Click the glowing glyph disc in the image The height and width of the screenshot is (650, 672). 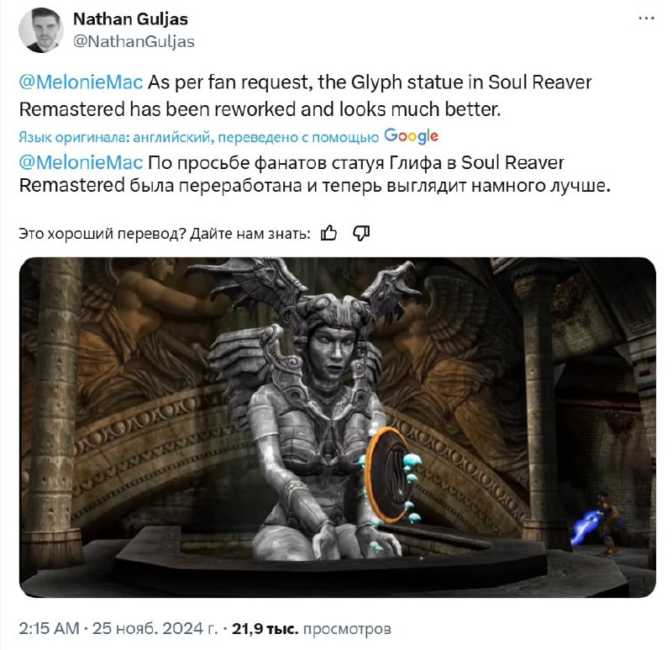(392, 475)
